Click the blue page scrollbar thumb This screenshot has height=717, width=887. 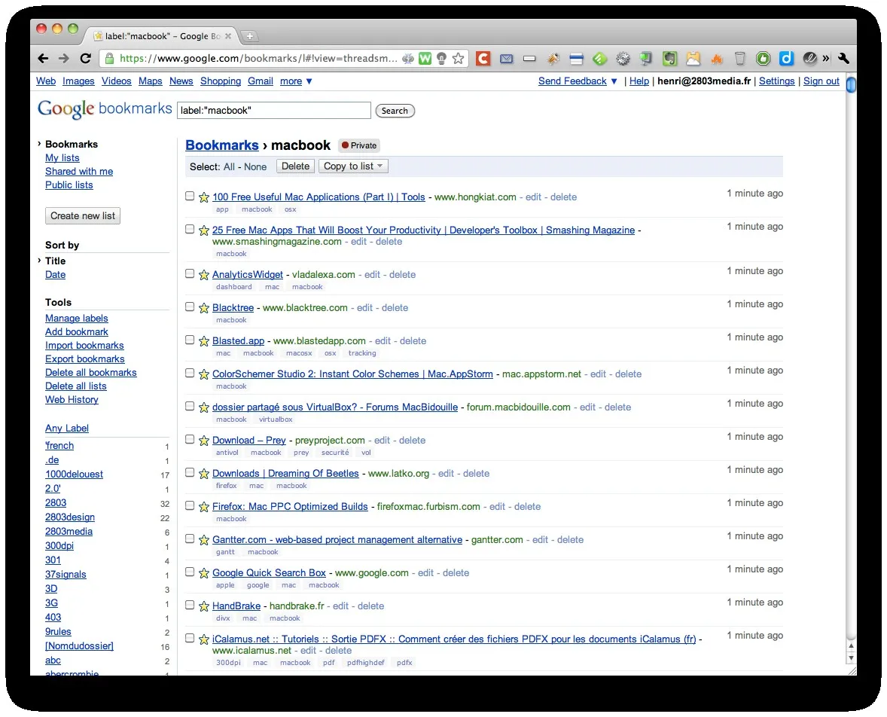(851, 84)
